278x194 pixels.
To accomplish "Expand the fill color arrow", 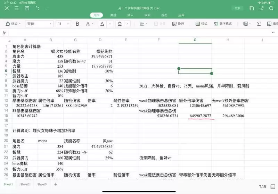I will tap(127, 24).
